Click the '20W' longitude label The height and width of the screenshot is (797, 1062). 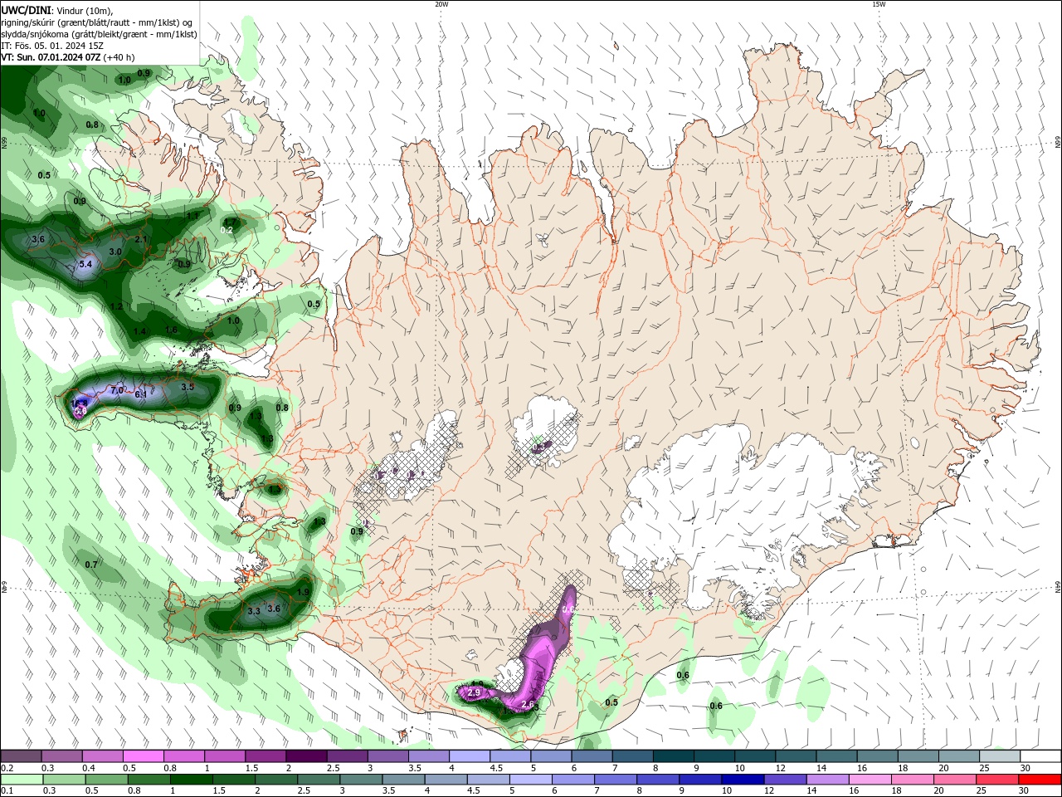pyautogui.click(x=441, y=4)
